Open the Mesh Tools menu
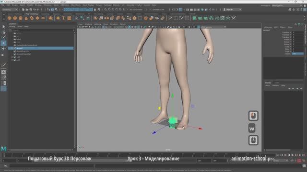Screen dimensions: 307x172 (76, 5)
